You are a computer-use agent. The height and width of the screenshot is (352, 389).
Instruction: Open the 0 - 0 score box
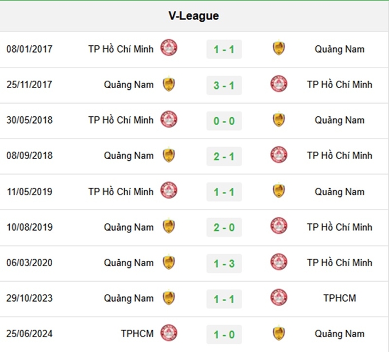224,121
